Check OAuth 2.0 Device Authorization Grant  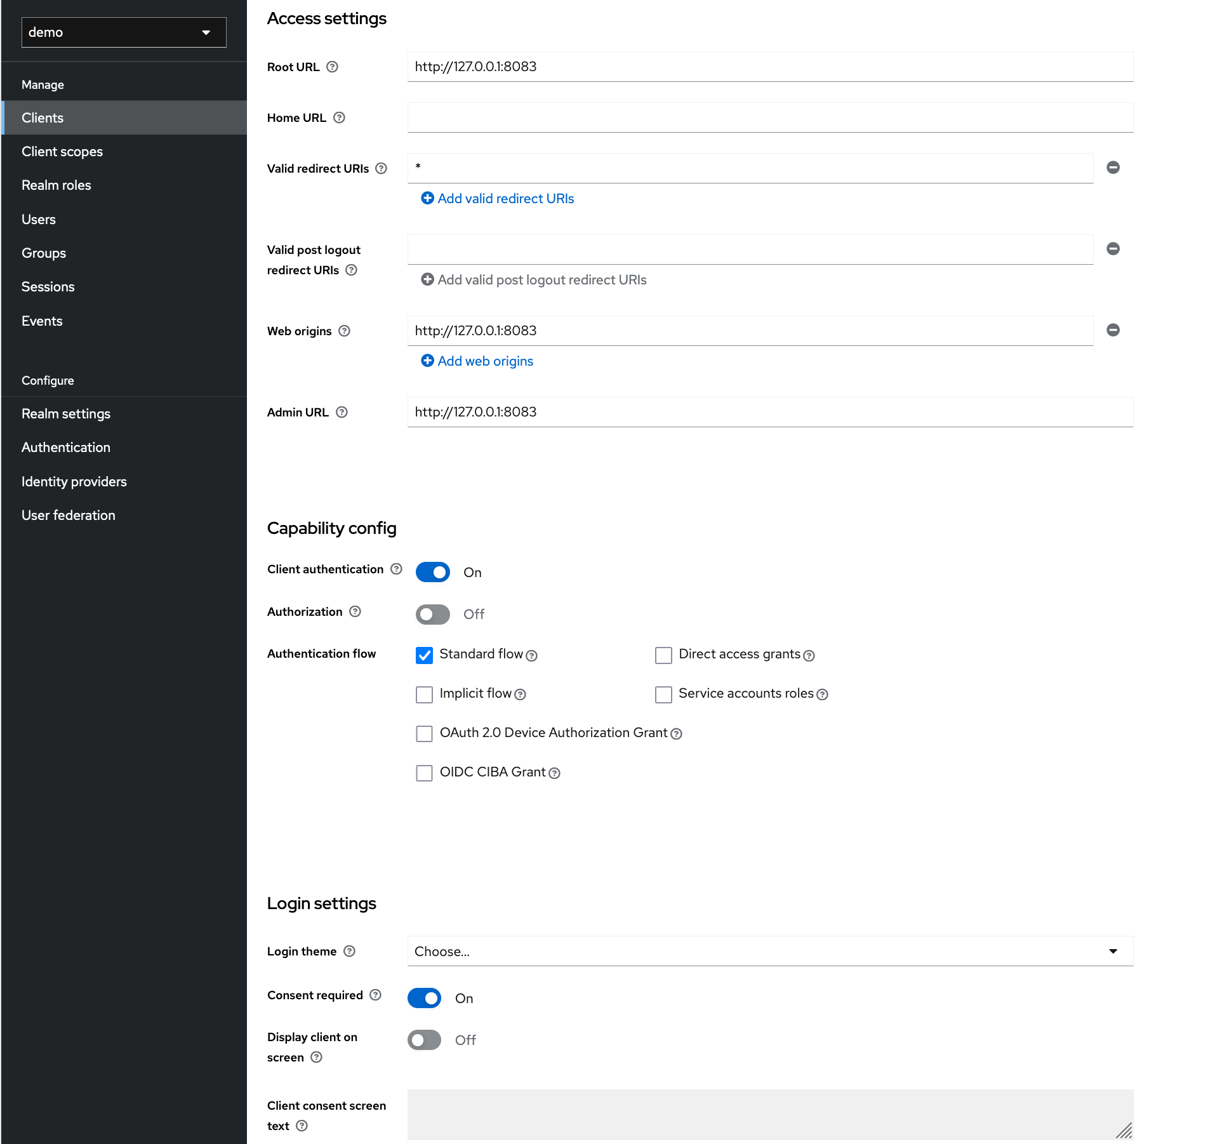(x=424, y=734)
